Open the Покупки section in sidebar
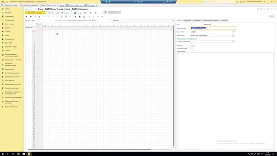This screenshot has height=156, width=277. pos(7,32)
